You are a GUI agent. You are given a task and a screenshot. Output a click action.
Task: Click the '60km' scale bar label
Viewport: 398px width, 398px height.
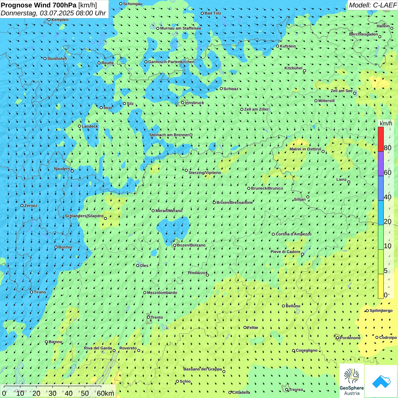click(105, 393)
